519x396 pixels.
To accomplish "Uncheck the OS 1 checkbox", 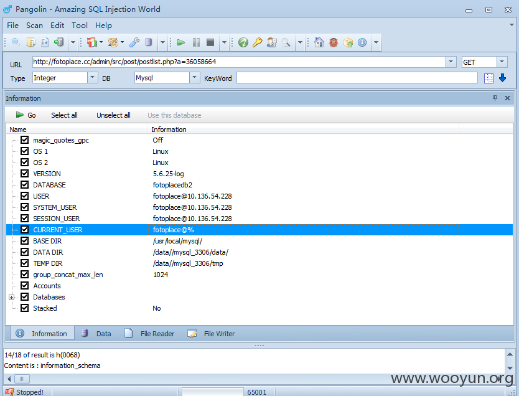I will coord(24,151).
